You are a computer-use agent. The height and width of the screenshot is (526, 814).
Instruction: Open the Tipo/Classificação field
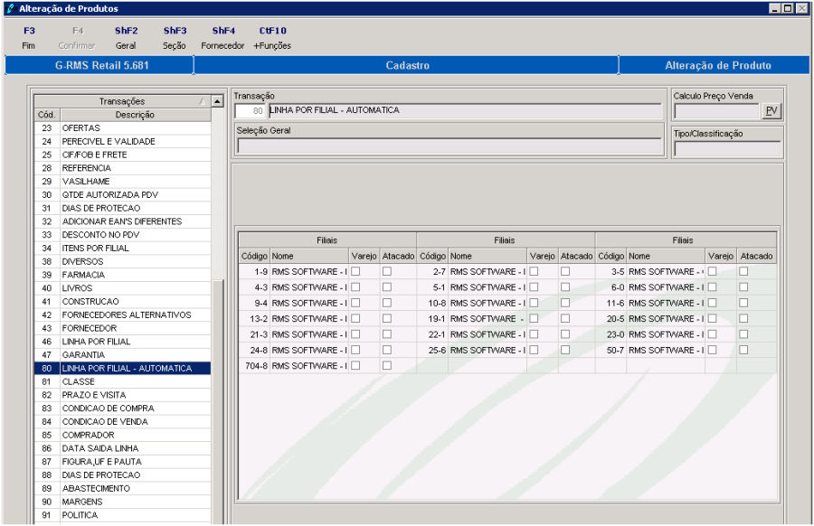pyautogui.click(x=726, y=148)
